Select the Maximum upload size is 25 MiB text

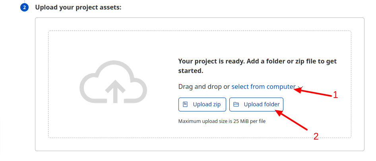tap(222, 121)
